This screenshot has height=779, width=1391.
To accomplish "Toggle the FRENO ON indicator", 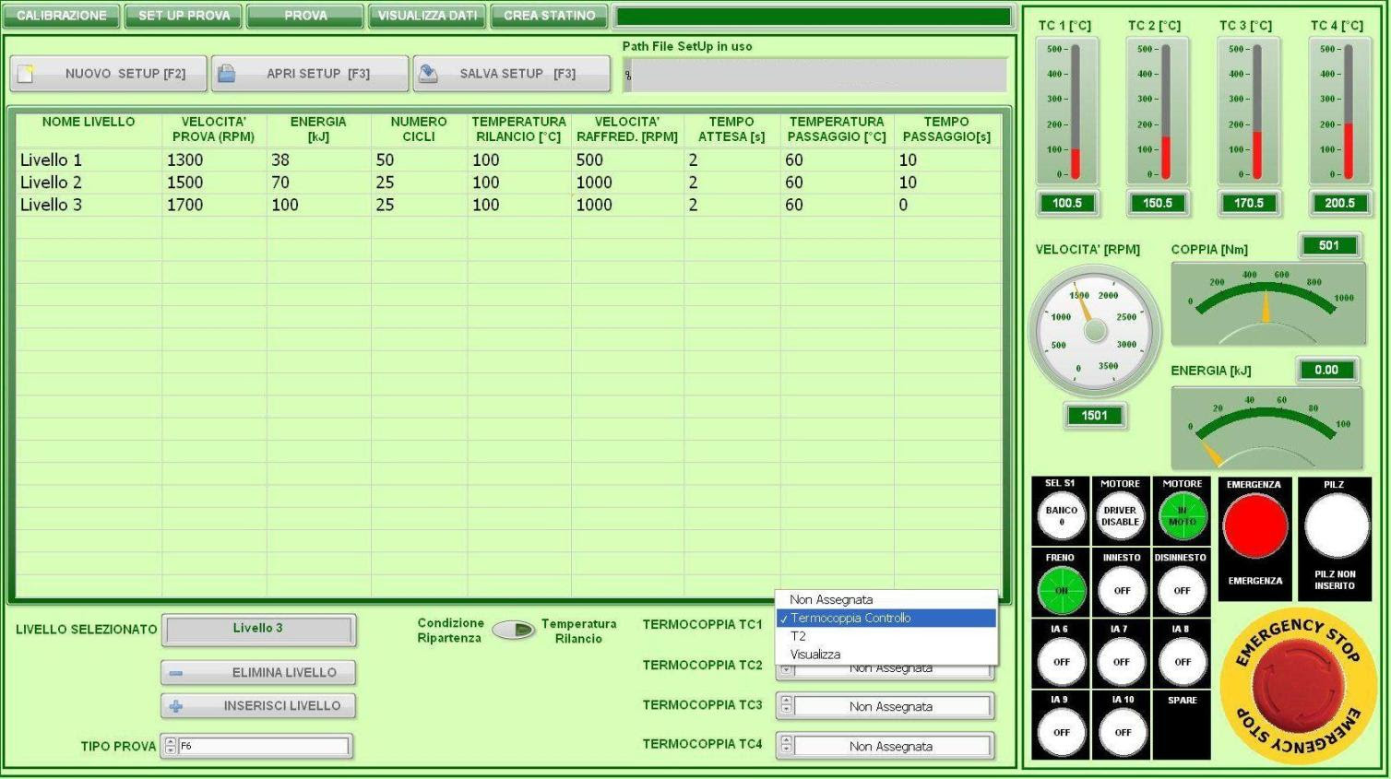I will coord(1061,590).
